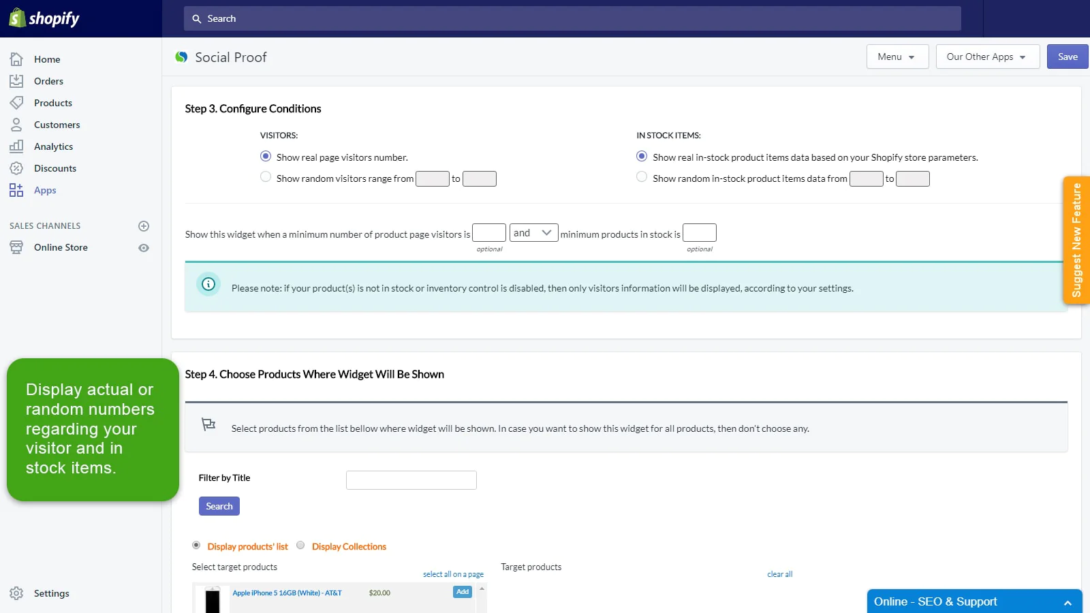
Task: Click the Settings gear icon
Action: pyautogui.click(x=16, y=593)
